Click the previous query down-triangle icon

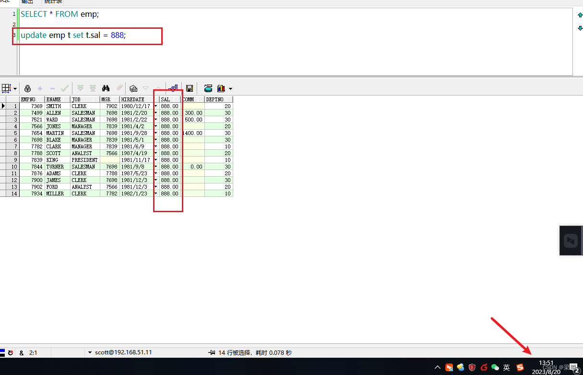[145, 88]
